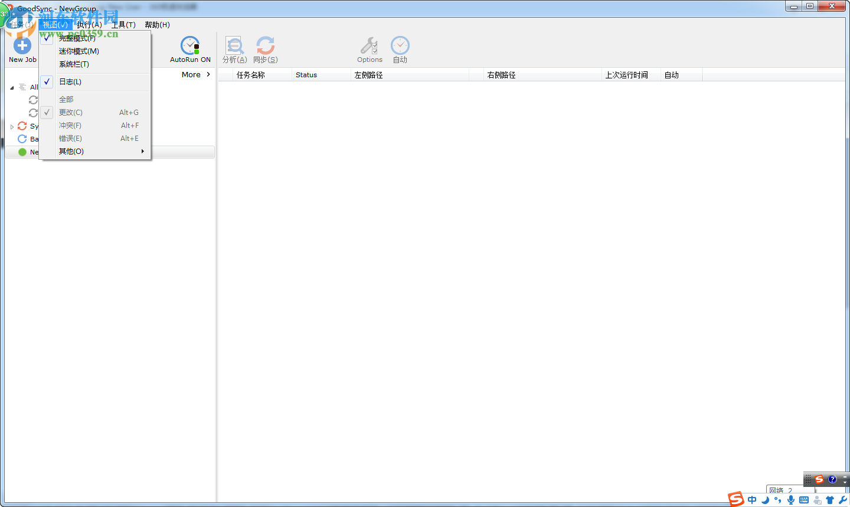Select the red sync-arrows group in tree

[x=22, y=126]
